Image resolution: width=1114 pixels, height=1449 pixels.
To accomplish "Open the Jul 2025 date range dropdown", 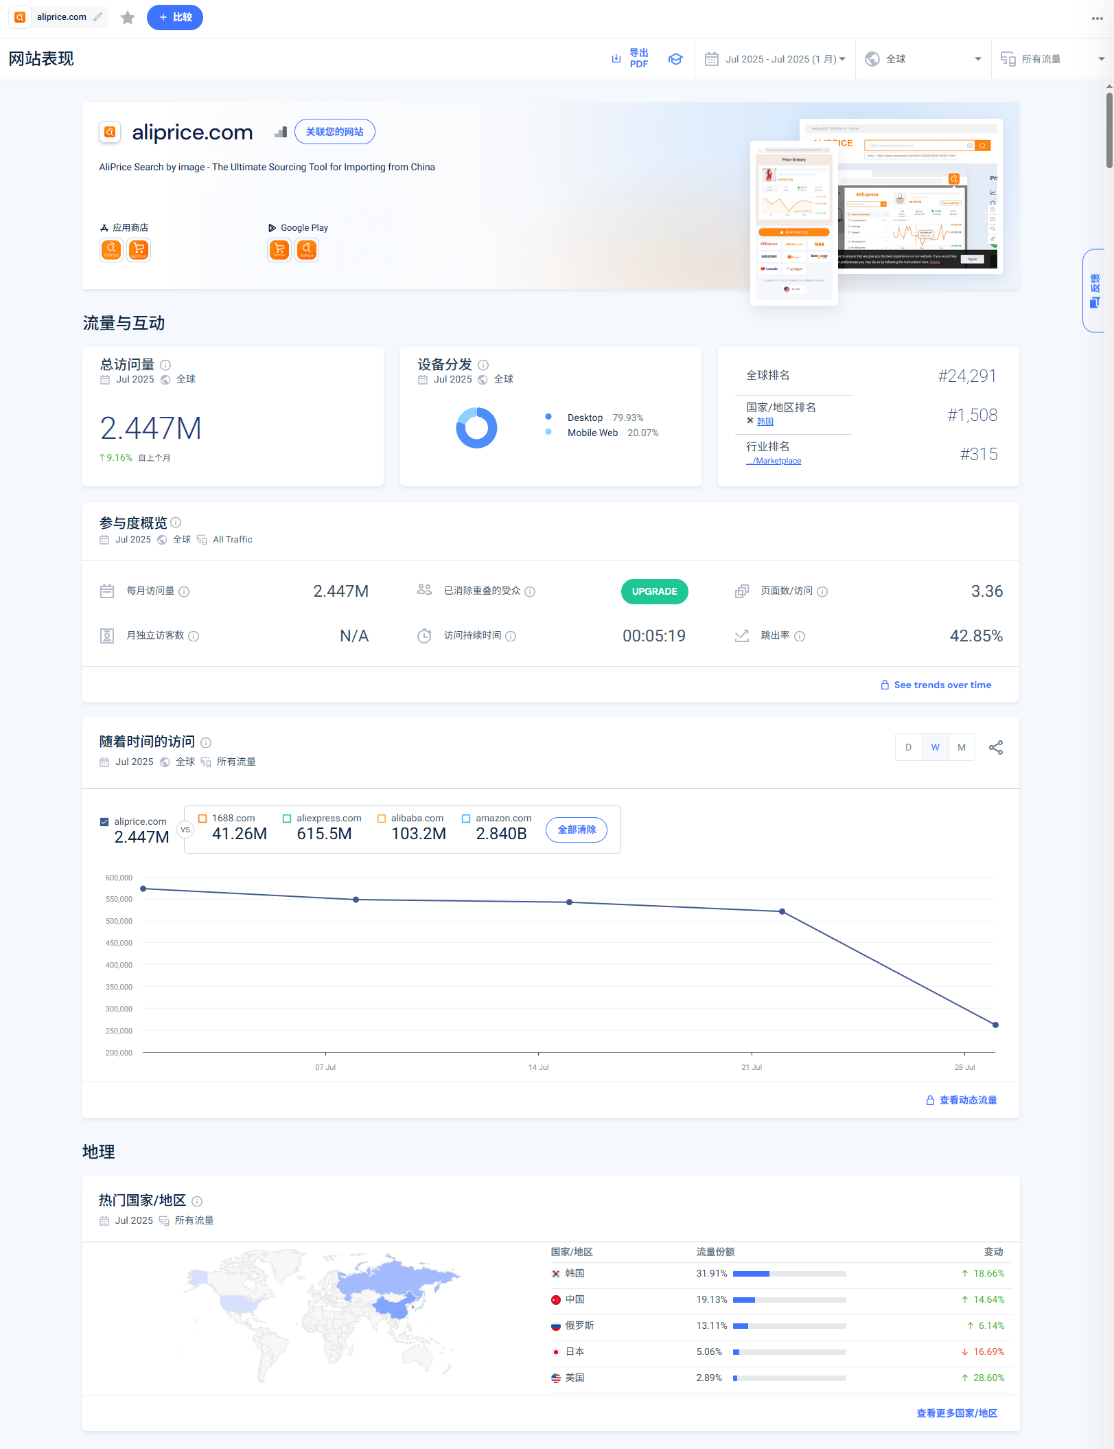I will pyautogui.click(x=776, y=59).
